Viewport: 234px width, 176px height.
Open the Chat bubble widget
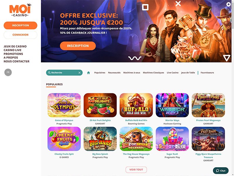(221, 170)
